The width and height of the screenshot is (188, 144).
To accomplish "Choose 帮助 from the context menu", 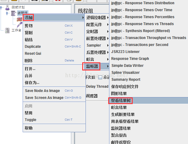I will click(54, 128).
